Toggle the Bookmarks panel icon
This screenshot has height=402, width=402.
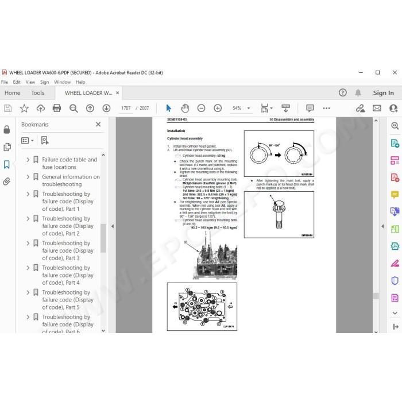(x=7, y=164)
